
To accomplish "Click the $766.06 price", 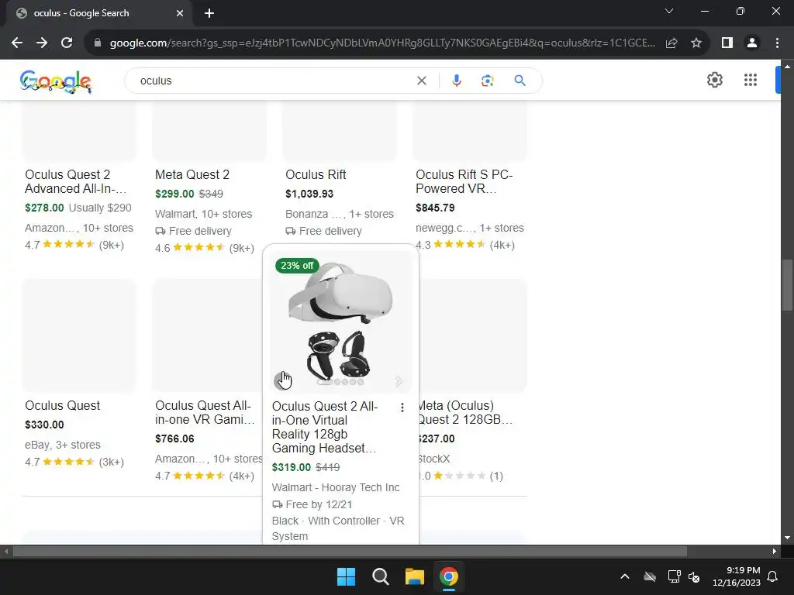I will point(174,439).
